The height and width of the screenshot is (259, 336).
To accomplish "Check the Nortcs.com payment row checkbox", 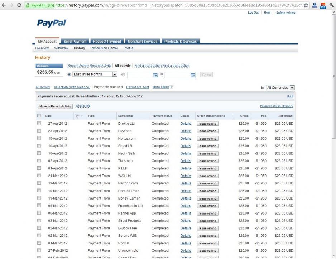I will pyautogui.click(x=39, y=138).
